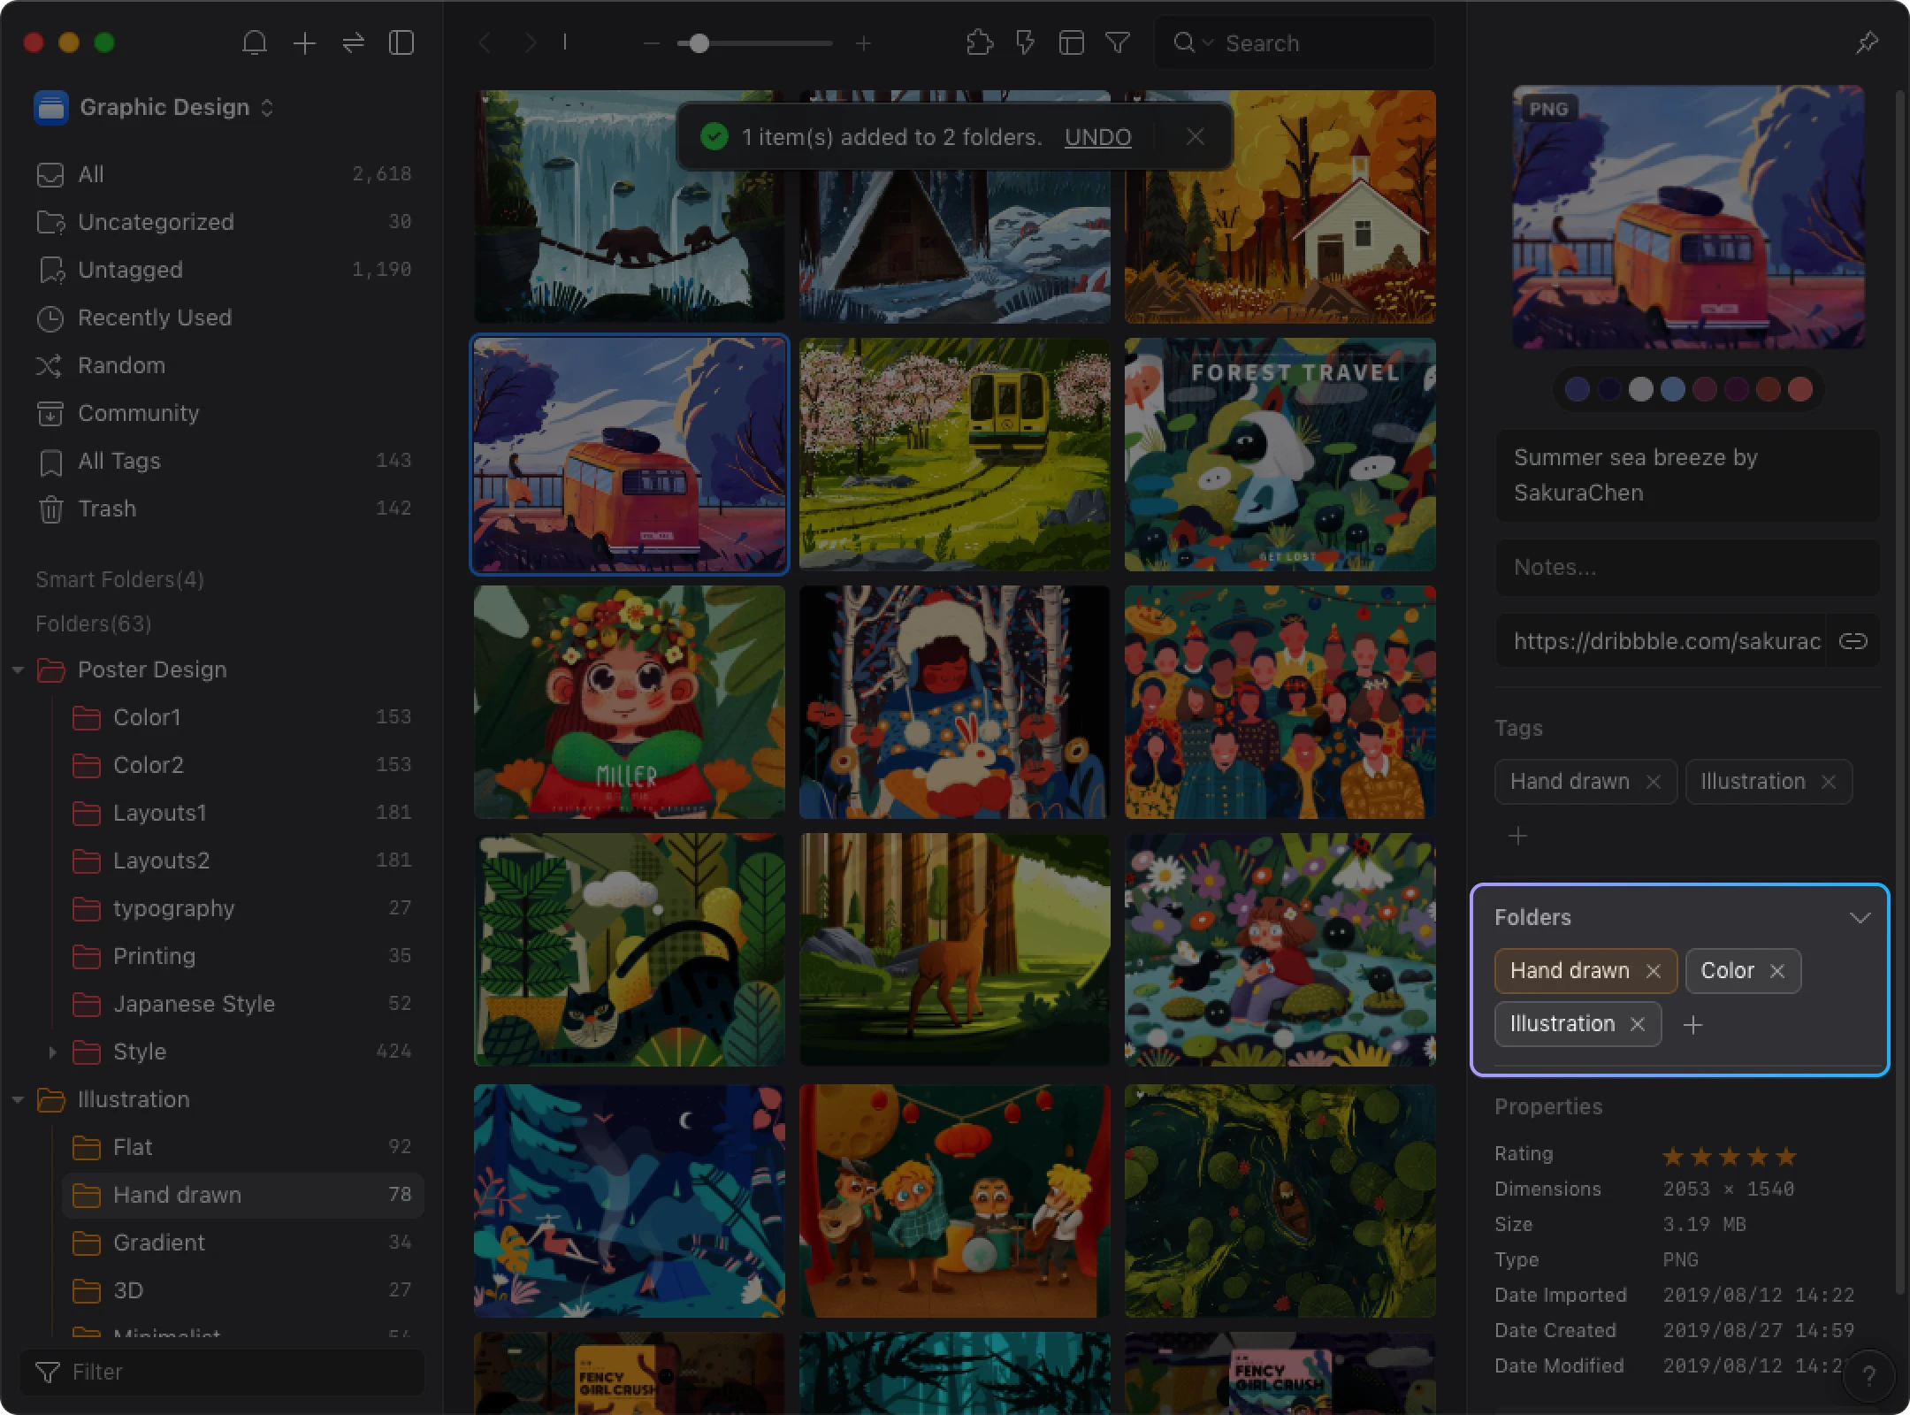Click the switch library arrows icon
Screen dimensions: 1910x1415
[x=353, y=42]
